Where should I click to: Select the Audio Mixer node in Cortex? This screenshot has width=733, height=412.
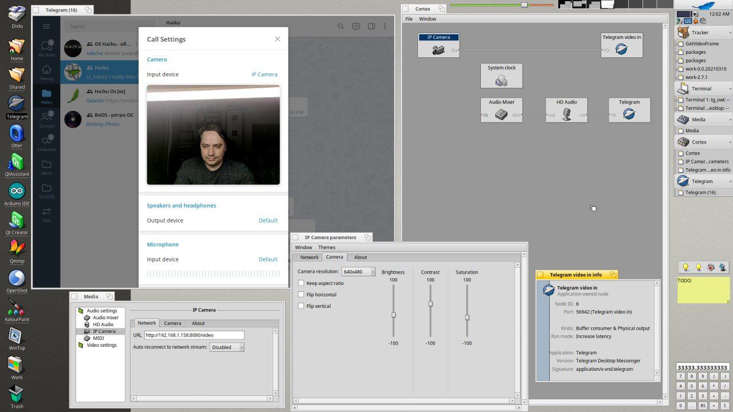tap(502, 110)
